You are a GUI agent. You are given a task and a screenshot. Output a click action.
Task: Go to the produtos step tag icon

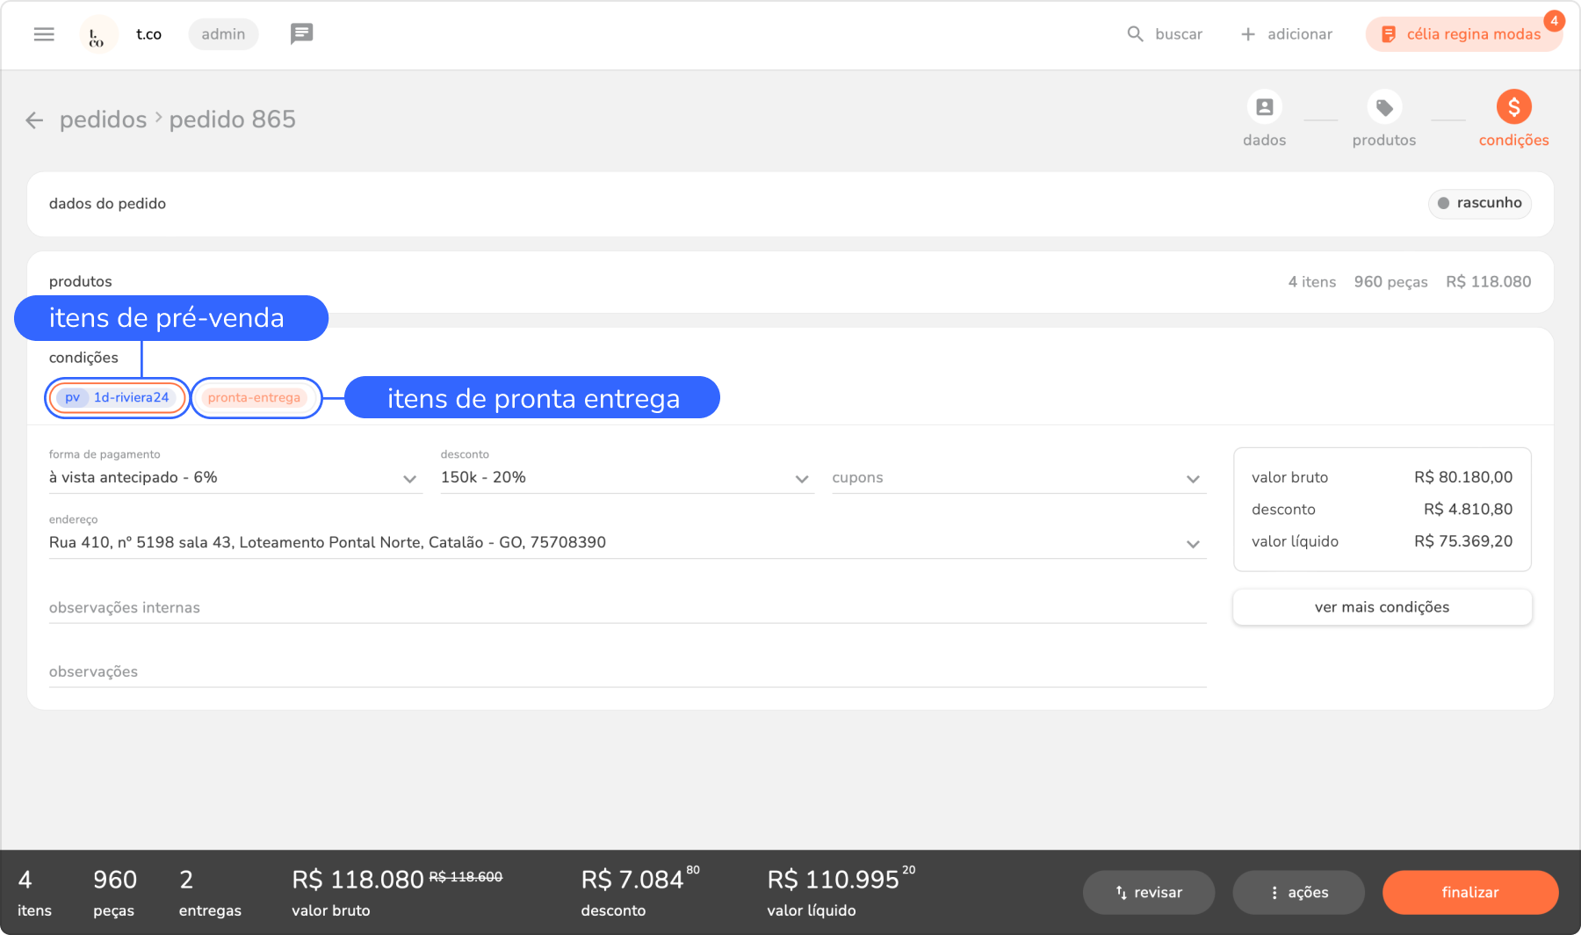pyautogui.click(x=1384, y=108)
